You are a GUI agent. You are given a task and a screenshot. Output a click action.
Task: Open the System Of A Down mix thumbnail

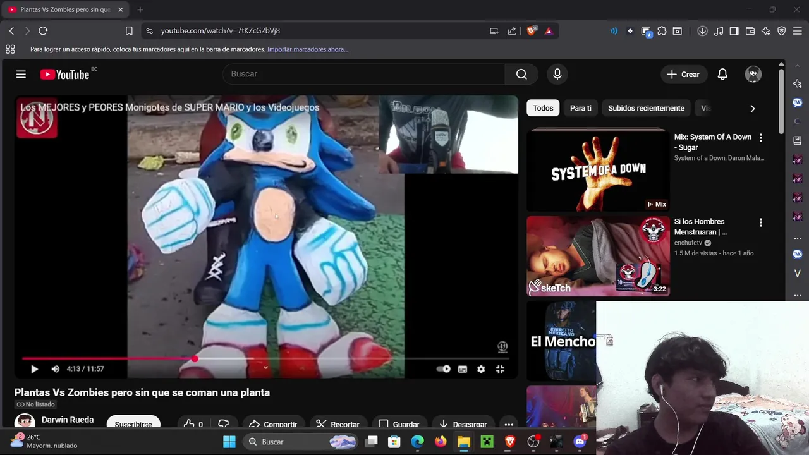(x=598, y=170)
